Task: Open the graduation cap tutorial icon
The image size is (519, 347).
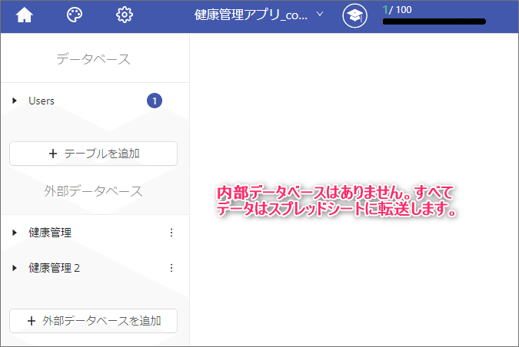Action: [354, 15]
